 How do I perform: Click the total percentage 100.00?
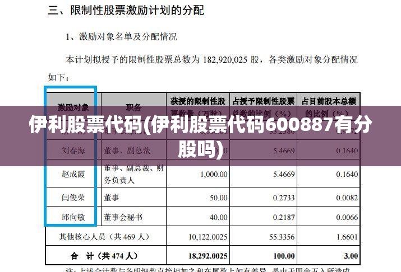click(x=284, y=256)
